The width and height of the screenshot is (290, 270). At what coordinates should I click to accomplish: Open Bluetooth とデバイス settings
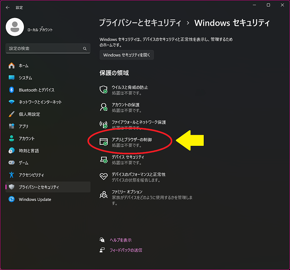click(36, 90)
